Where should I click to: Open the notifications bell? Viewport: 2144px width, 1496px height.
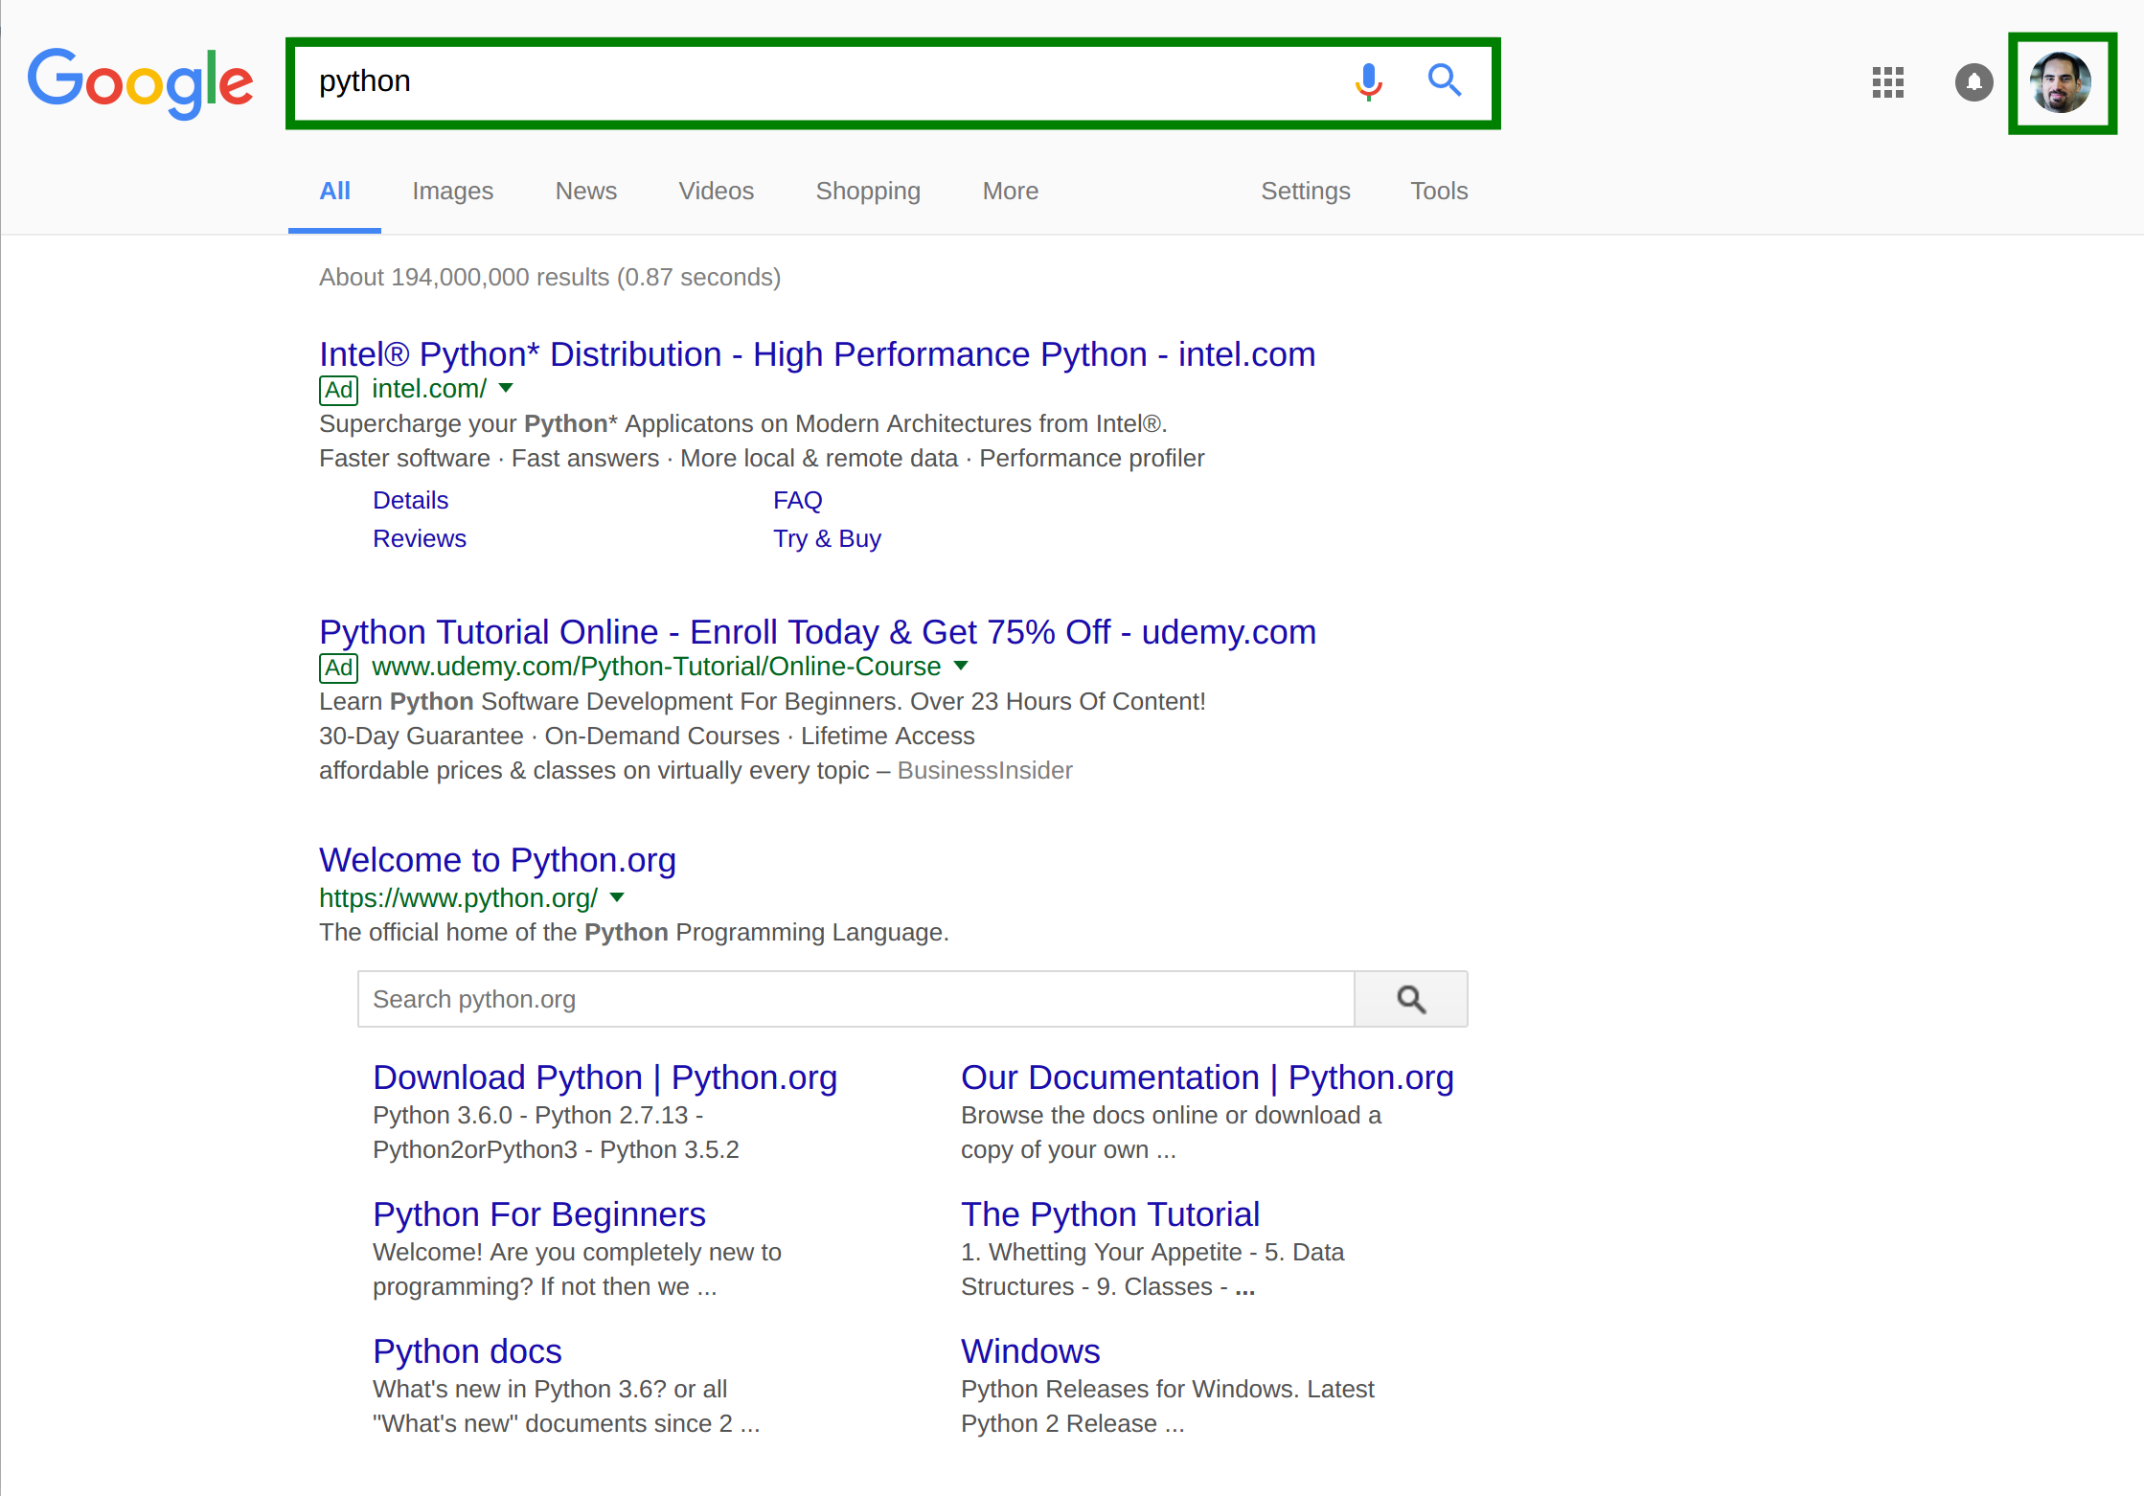tap(1973, 82)
